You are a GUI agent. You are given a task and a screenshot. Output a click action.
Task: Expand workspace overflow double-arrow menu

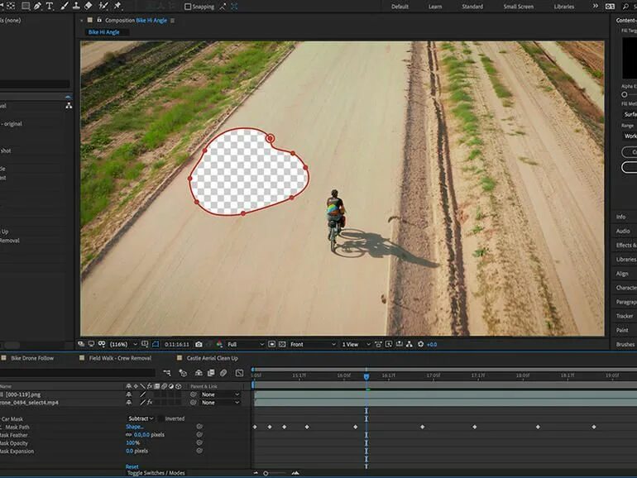[595, 6]
